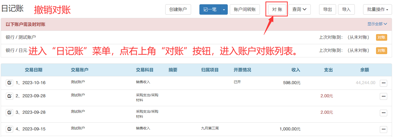Viewport: 393px width, 137px height.
Task: Click the 对账 button in toolbar
Action: (277, 10)
